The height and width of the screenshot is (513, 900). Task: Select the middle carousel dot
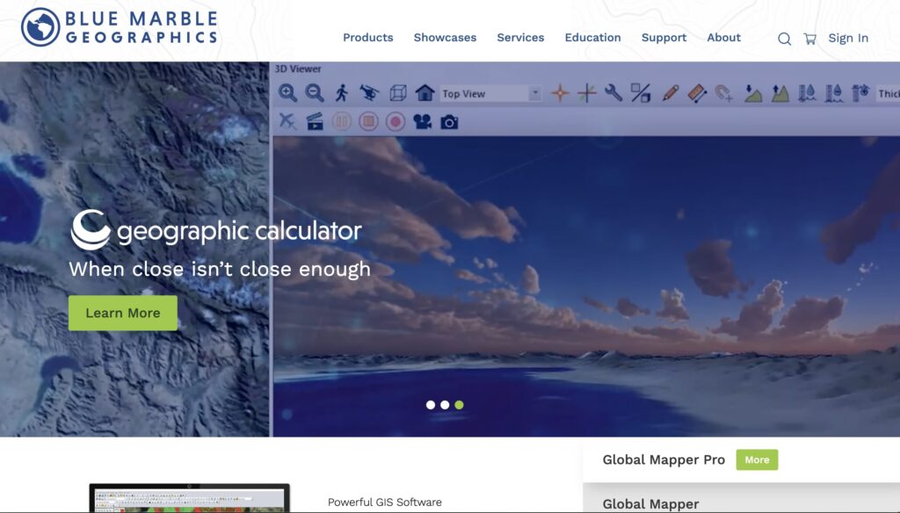[x=445, y=405]
